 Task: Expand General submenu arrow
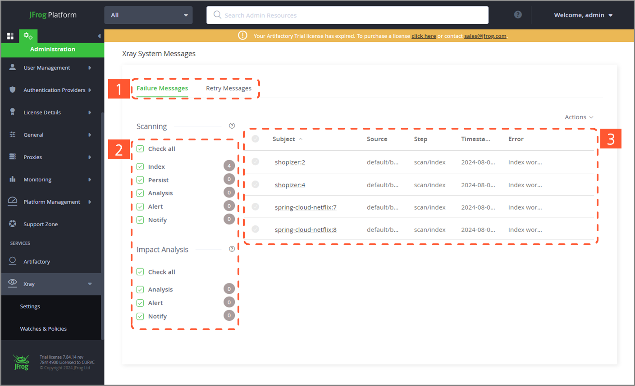click(x=90, y=135)
